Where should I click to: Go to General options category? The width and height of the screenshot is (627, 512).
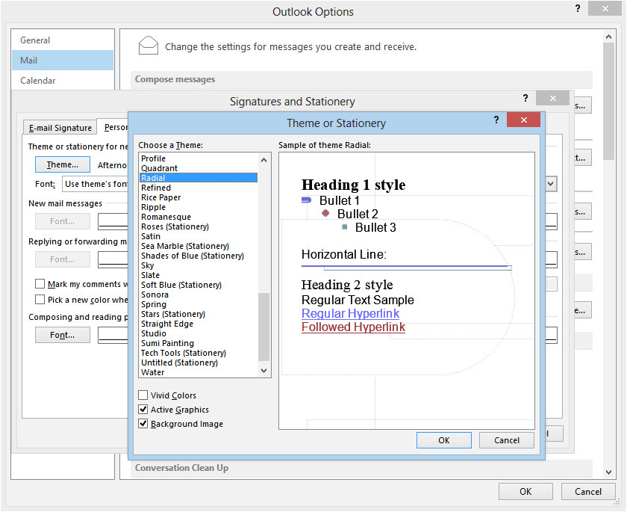click(35, 40)
